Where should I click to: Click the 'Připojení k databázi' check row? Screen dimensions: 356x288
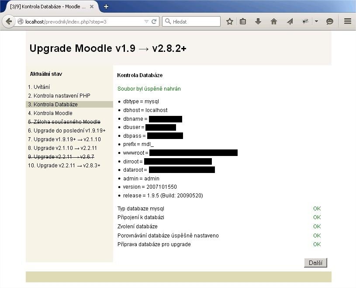[219, 217]
